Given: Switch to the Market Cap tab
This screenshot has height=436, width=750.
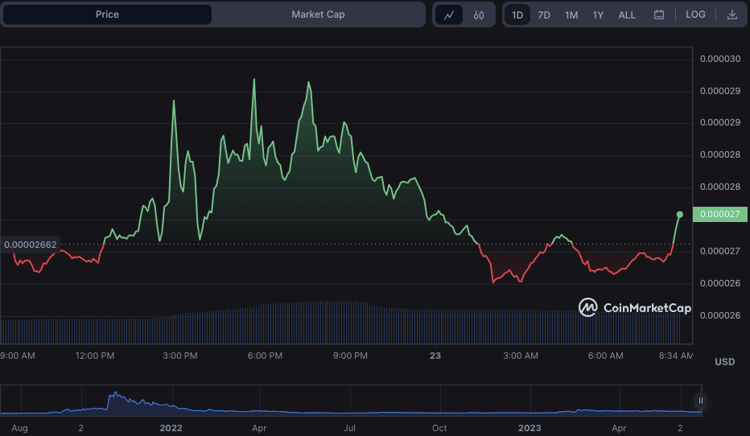Looking at the screenshot, I should tap(318, 14).
